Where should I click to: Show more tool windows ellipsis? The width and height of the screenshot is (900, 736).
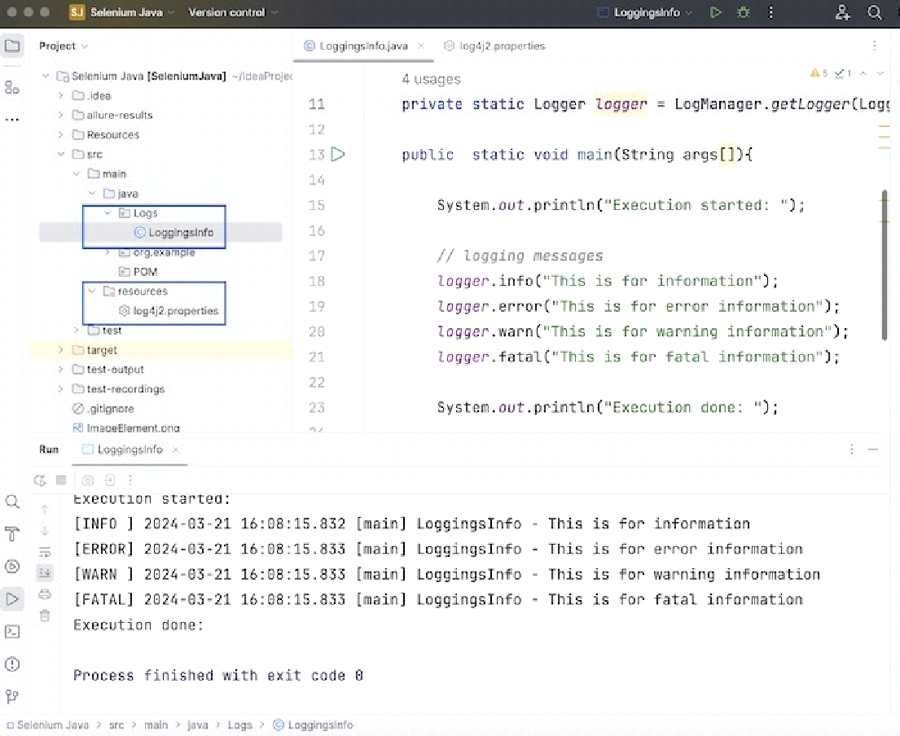pyautogui.click(x=12, y=120)
